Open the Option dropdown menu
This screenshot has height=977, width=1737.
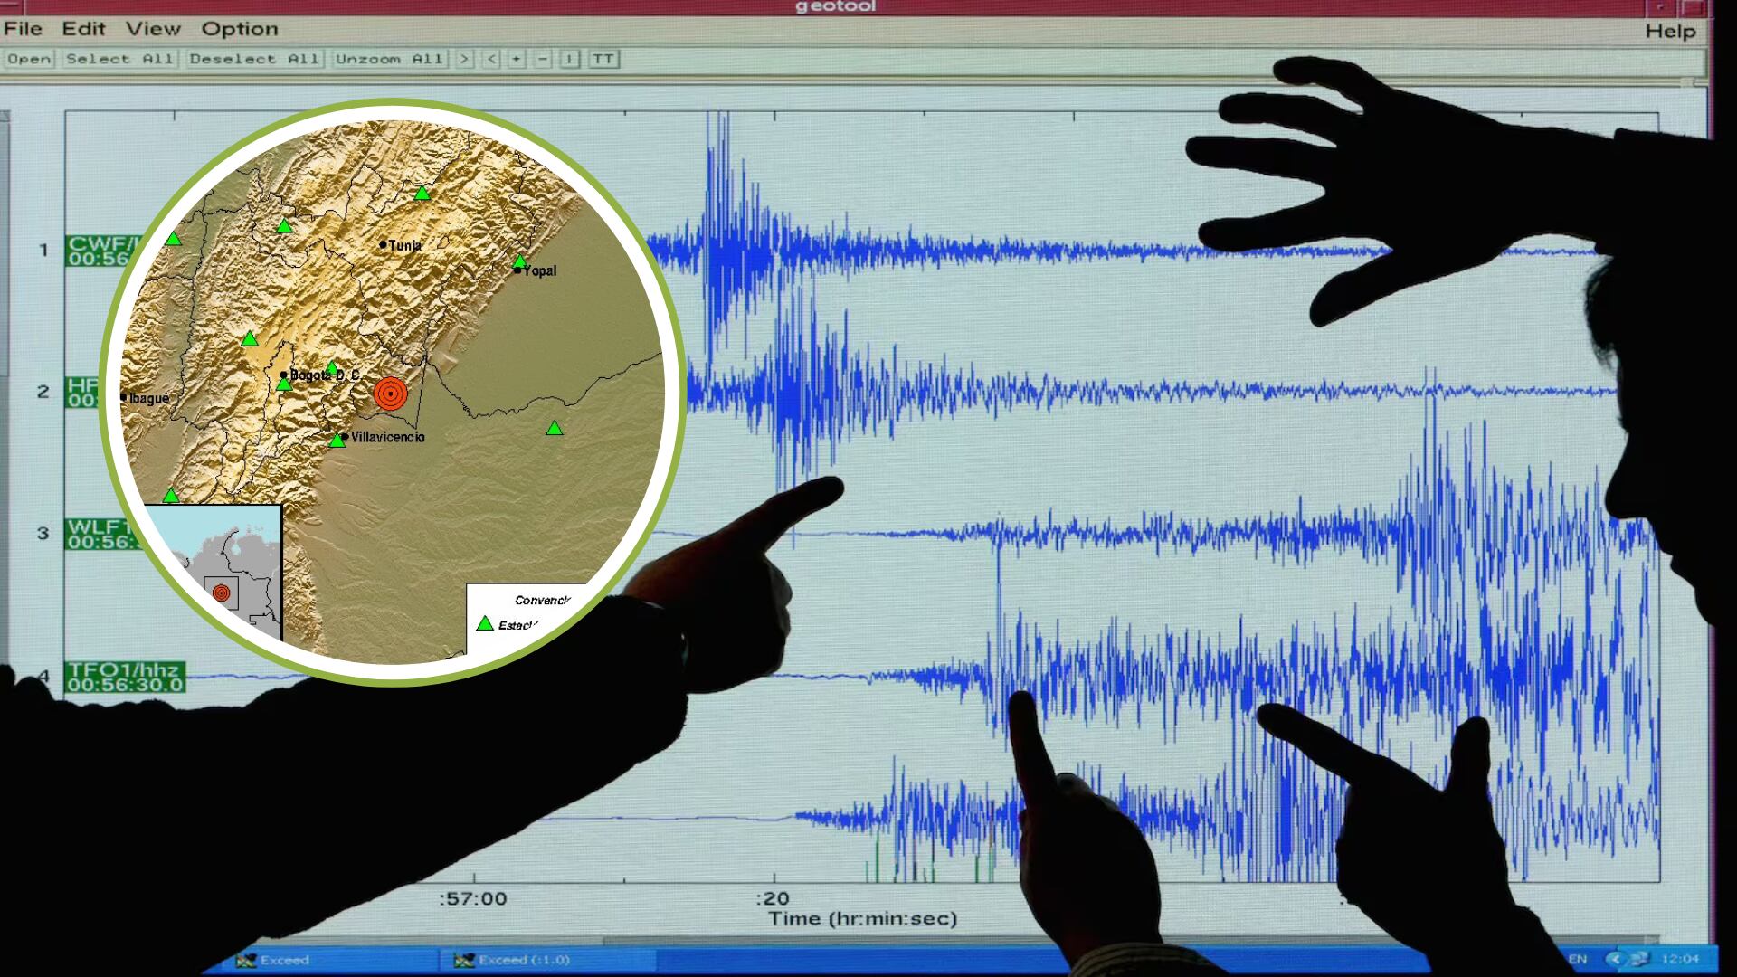point(239,29)
